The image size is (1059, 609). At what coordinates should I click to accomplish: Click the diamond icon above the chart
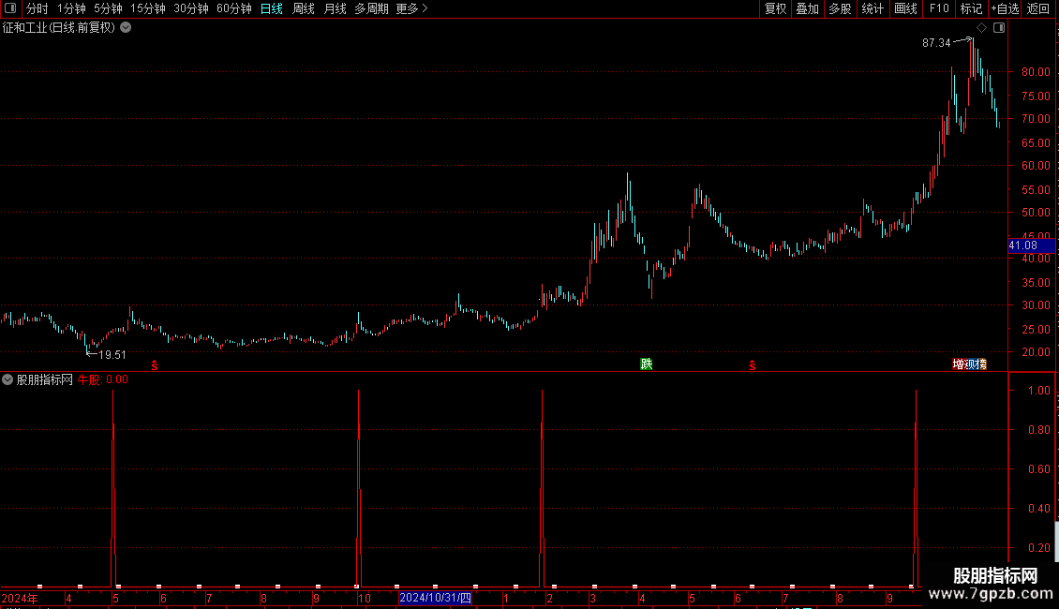click(981, 28)
